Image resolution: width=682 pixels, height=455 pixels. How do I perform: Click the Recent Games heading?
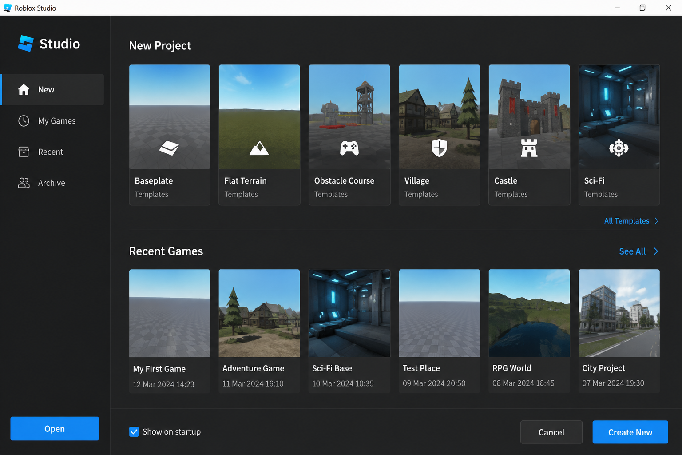[166, 251]
